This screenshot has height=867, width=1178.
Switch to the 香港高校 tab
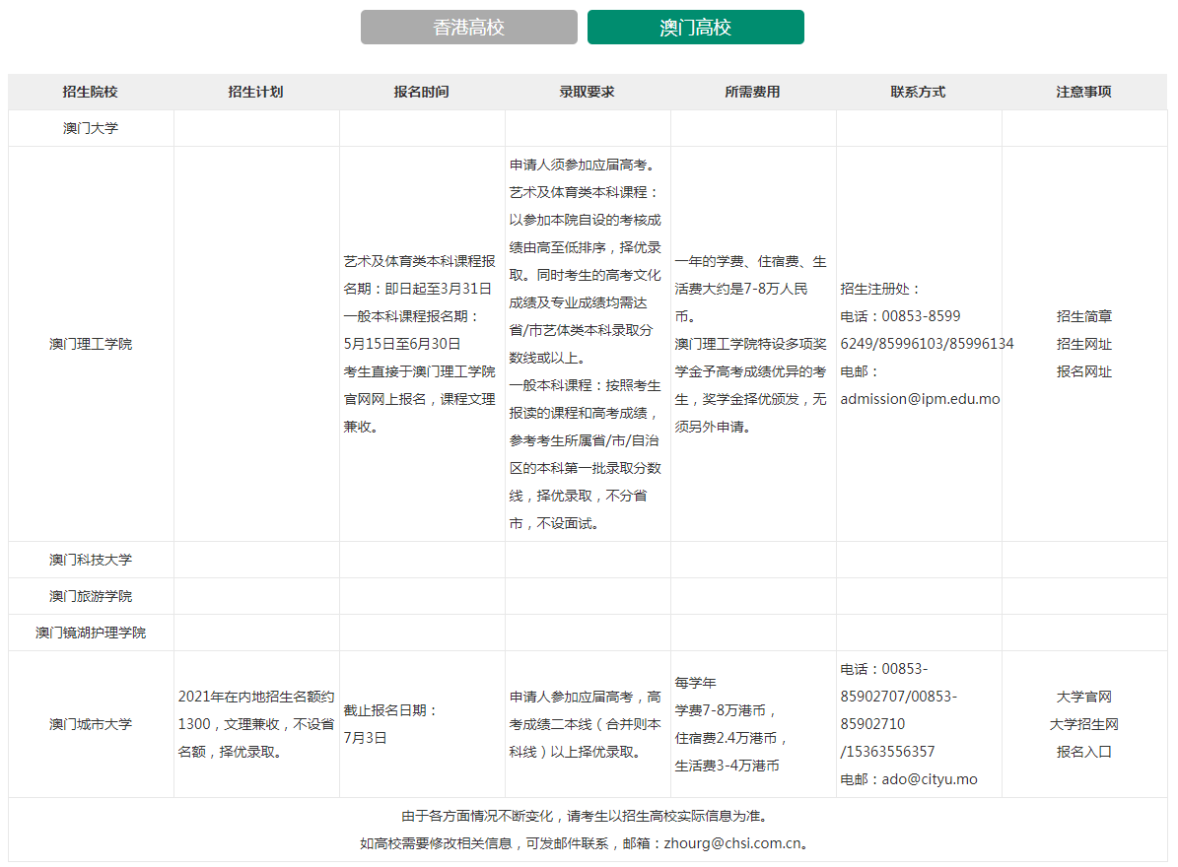pyautogui.click(x=469, y=27)
